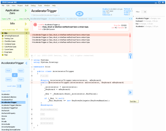The width and height of the screenshot is (166, 131).
Task: Open the Debug menu
Action: click(x=33, y=5)
